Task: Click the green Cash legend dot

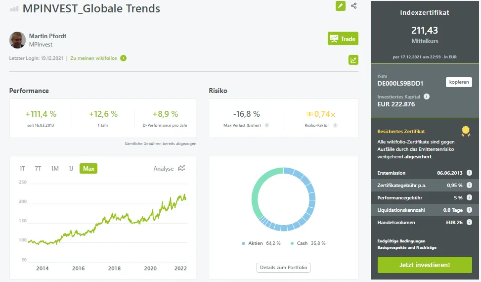Action: point(292,243)
